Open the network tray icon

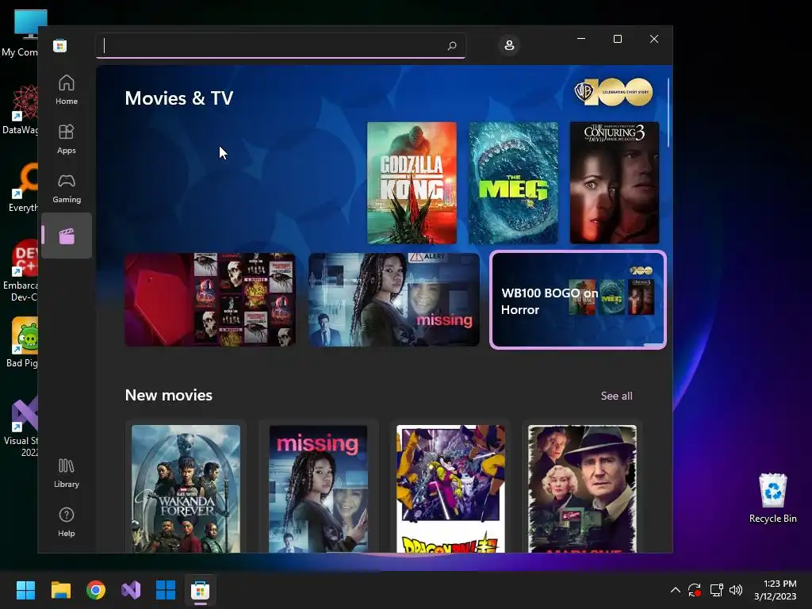[x=716, y=590]
